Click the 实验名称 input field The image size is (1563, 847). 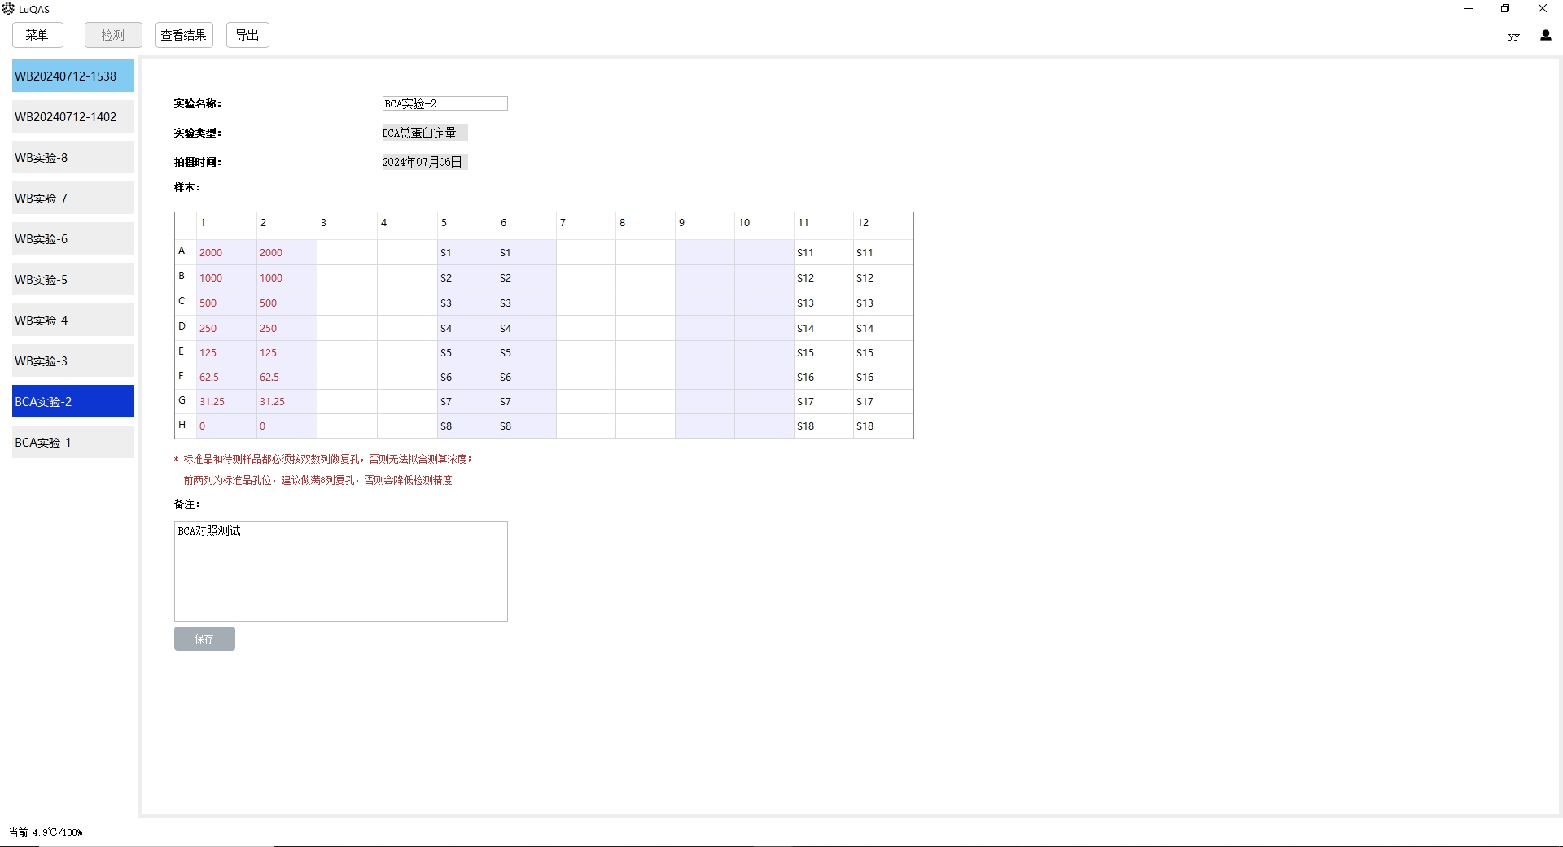point(444,103)
